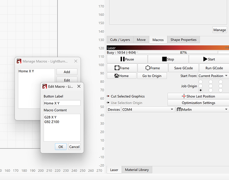Select Home X Y in macro list
Viewport: 229px width, 180px height.
[26, 71]
